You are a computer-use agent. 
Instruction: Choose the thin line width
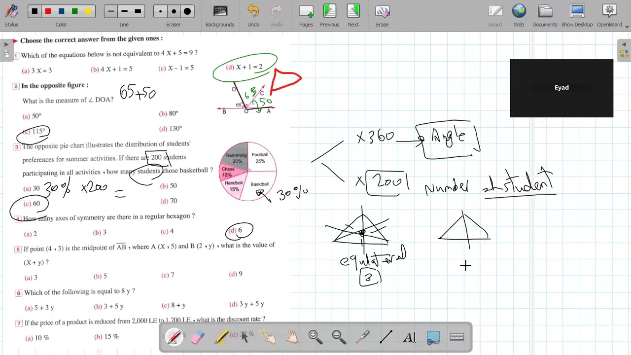[x=111, y=11]
